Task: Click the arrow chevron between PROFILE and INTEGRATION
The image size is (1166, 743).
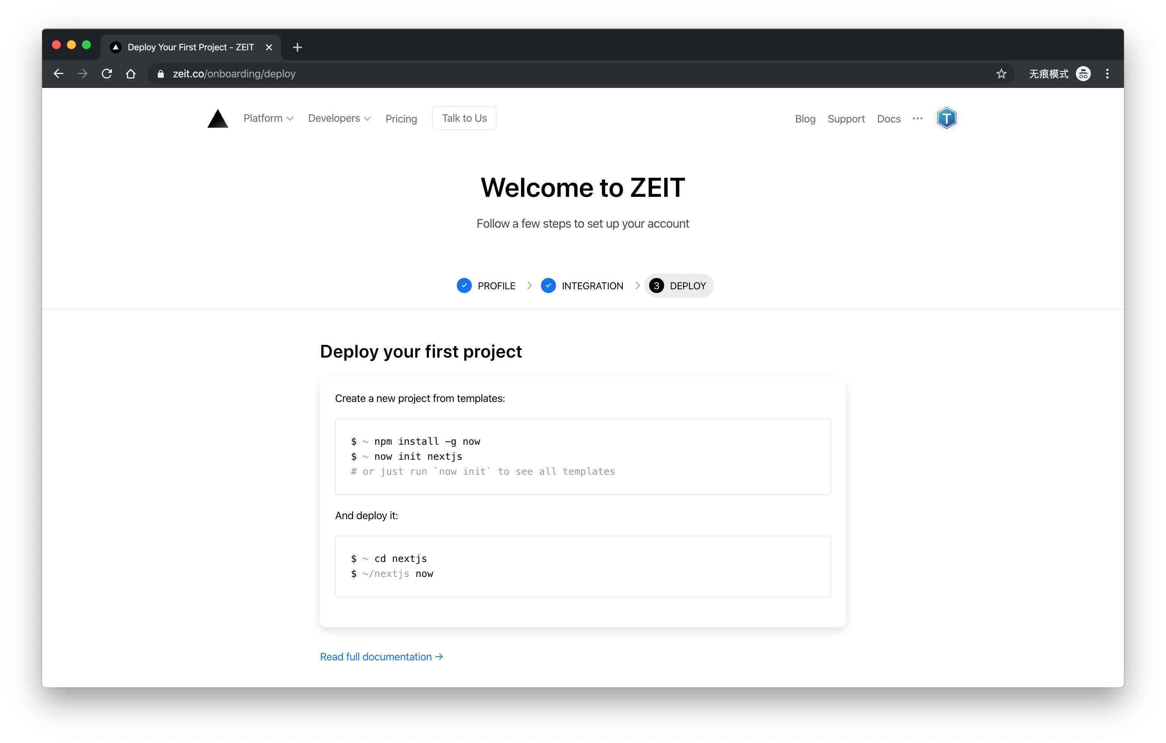Action: pos(529,286)
